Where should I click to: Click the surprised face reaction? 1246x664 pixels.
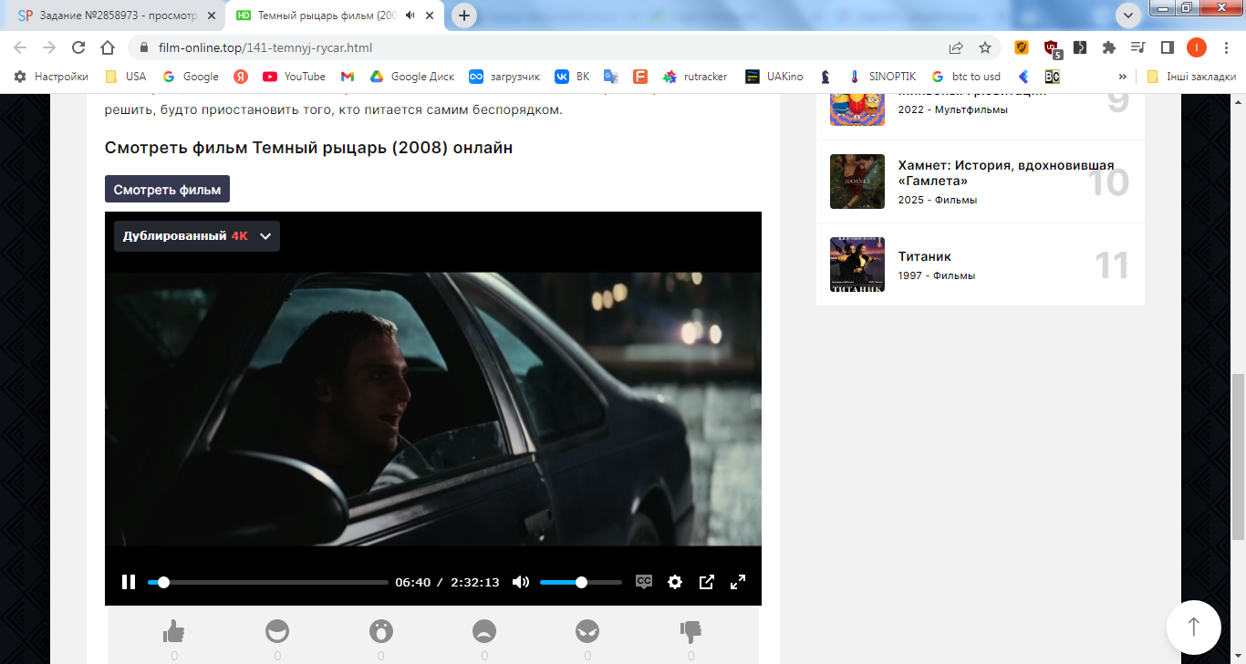pos(380,631)
